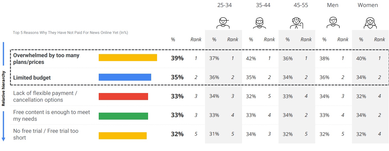
Task: Click the red bar for flexible payment options
Action: pos(123,96)
